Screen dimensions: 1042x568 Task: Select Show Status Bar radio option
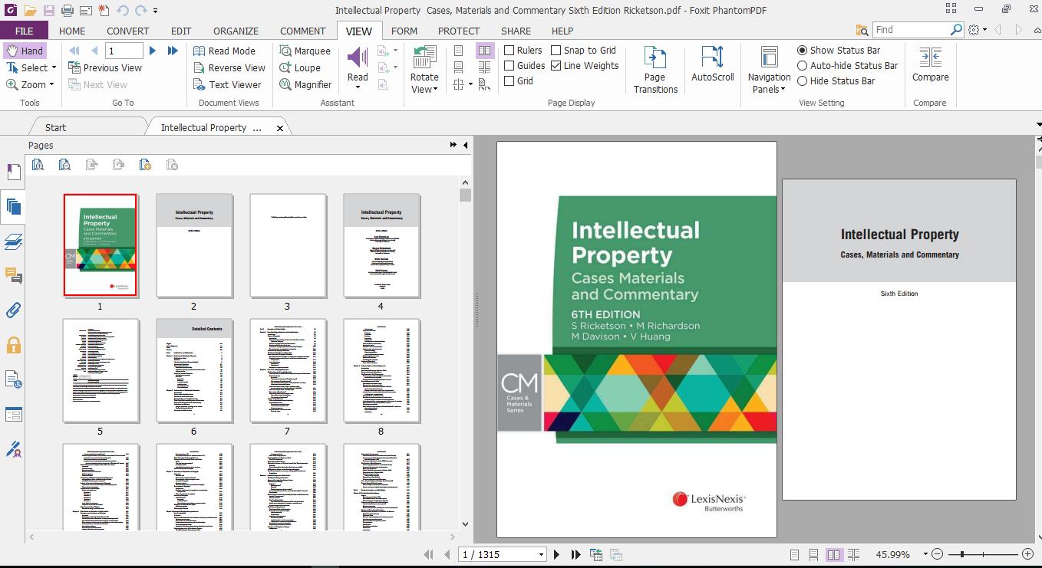point(802,51)
